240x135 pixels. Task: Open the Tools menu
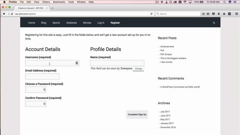[x=71, y=2]
